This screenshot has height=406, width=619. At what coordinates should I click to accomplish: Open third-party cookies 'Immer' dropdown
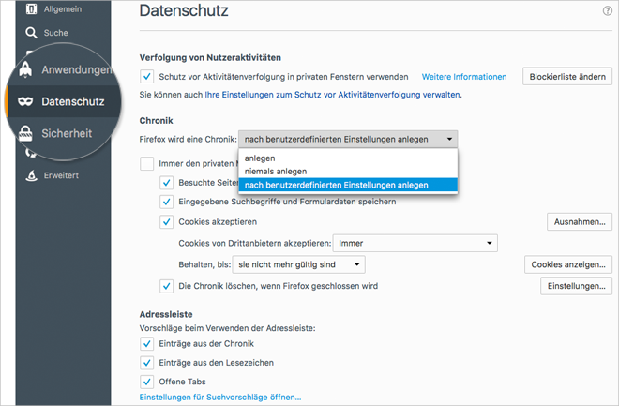pos(416,244)
